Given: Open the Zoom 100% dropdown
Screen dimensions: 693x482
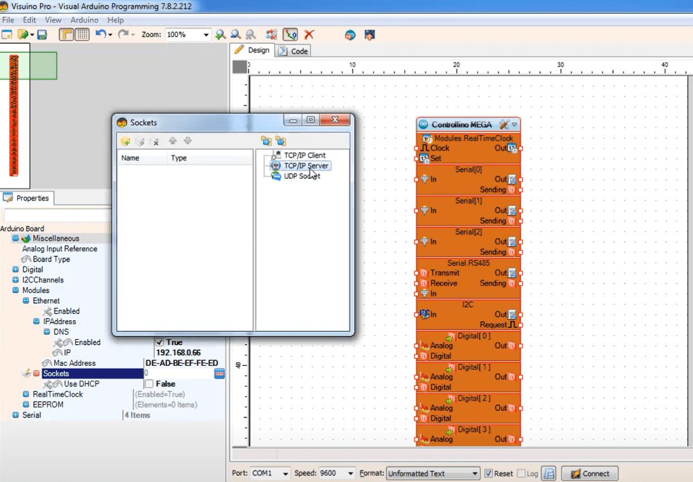Looking at the screenshot, I should (x=206, y=34).
